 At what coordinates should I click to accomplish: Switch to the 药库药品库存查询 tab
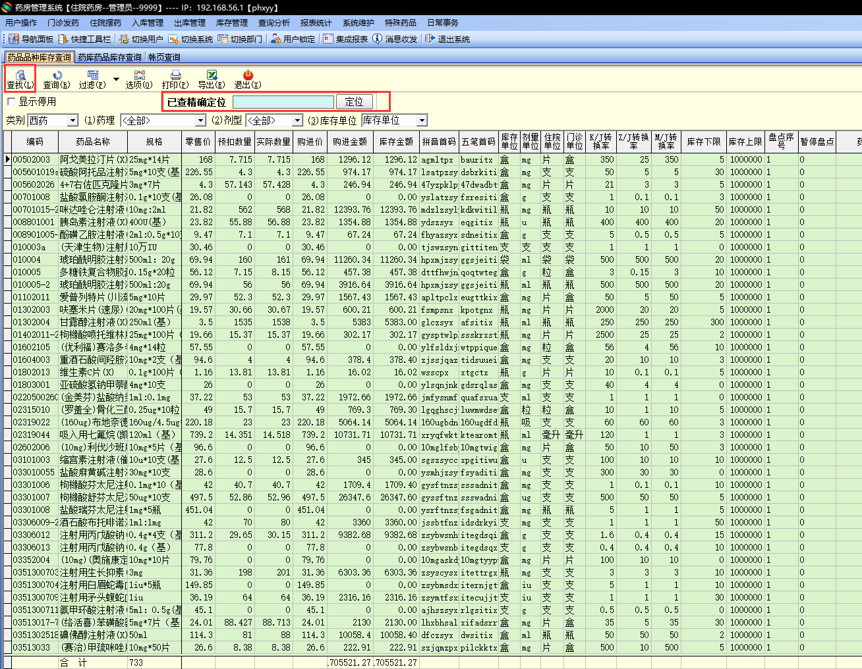(109, 57)
